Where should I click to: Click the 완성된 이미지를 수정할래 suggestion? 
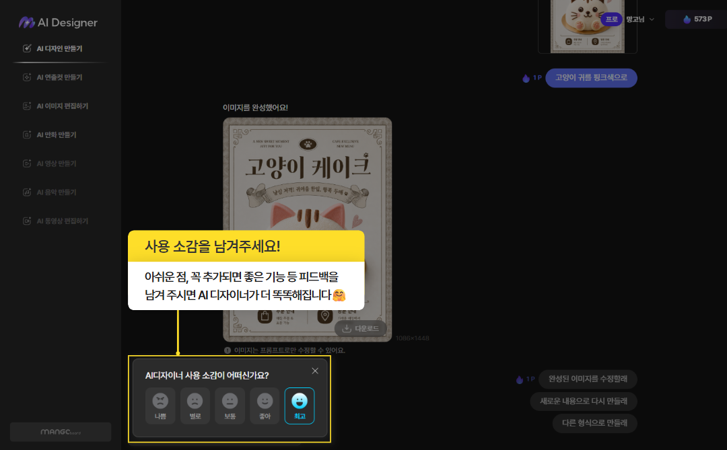[x=588, y=379]
